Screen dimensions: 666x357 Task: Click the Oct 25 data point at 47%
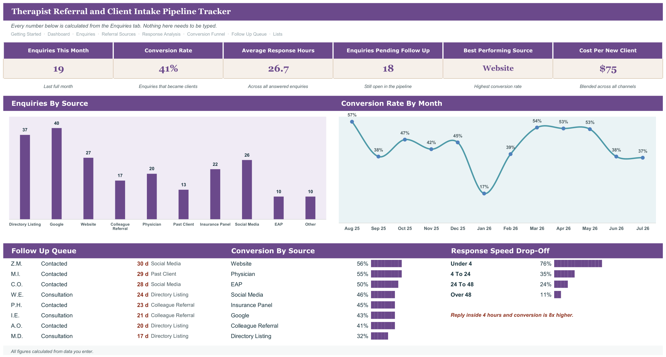(x=405, y=140)
